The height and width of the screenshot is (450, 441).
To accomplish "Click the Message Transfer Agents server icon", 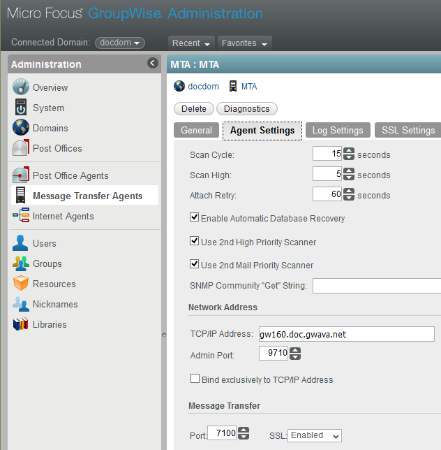I will (x=21, y=195).
